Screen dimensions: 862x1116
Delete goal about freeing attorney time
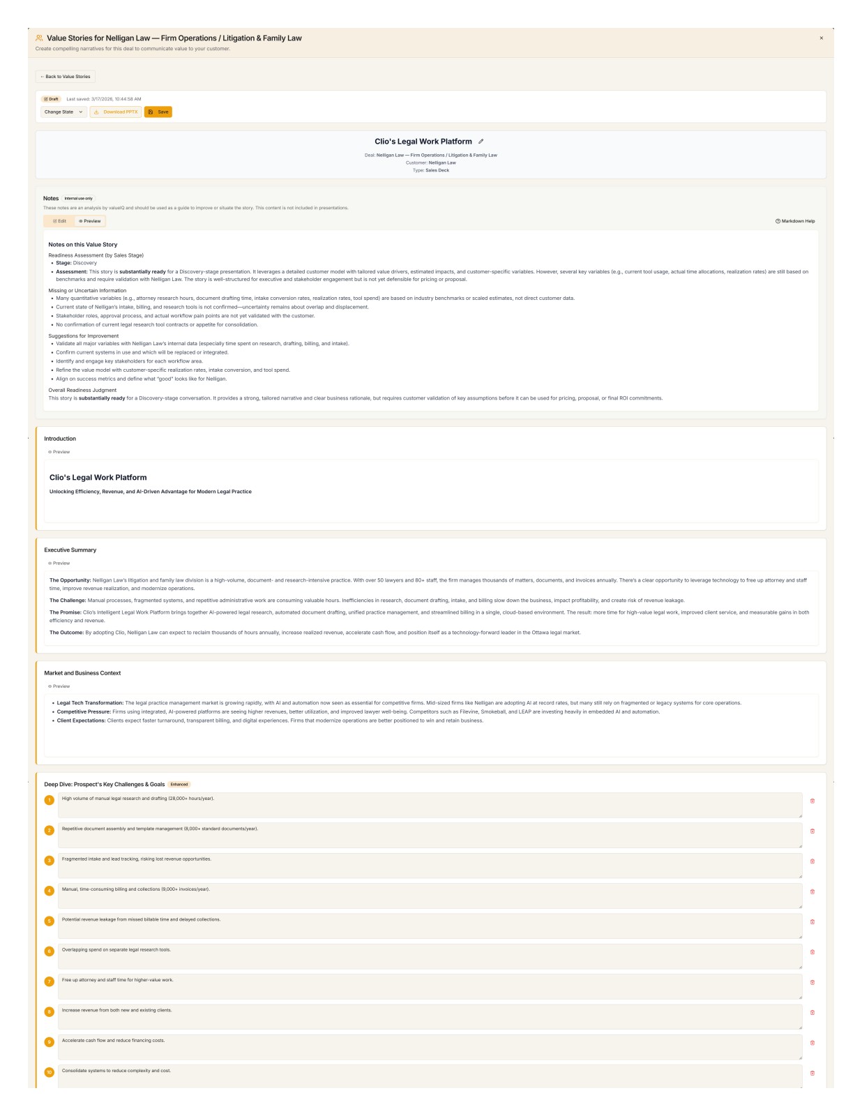tap(812, 982)
